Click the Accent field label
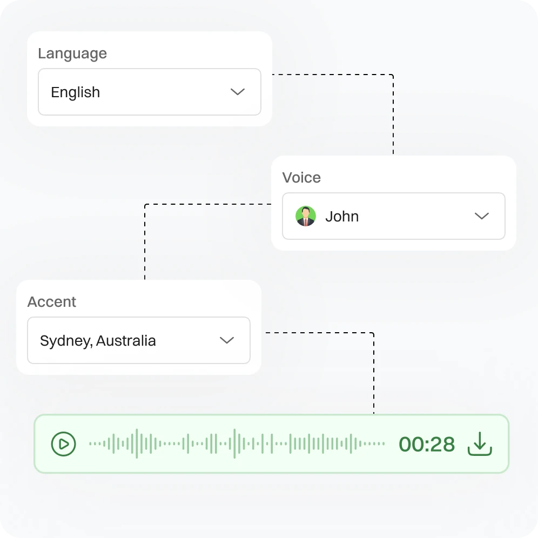Viewport: 538px width, 538px height. (52, 302)
